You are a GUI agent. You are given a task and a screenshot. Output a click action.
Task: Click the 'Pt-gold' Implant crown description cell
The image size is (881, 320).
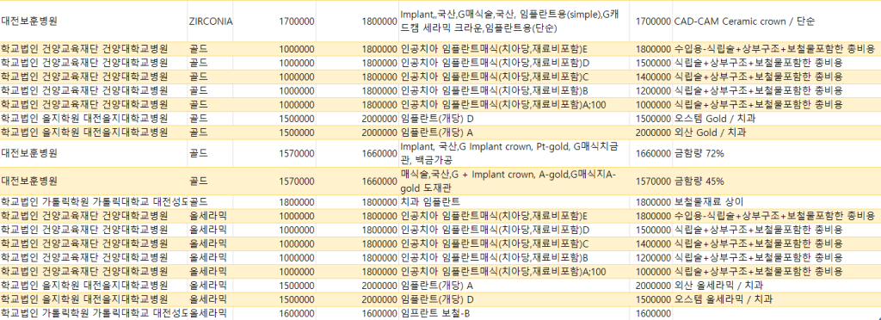514,153
